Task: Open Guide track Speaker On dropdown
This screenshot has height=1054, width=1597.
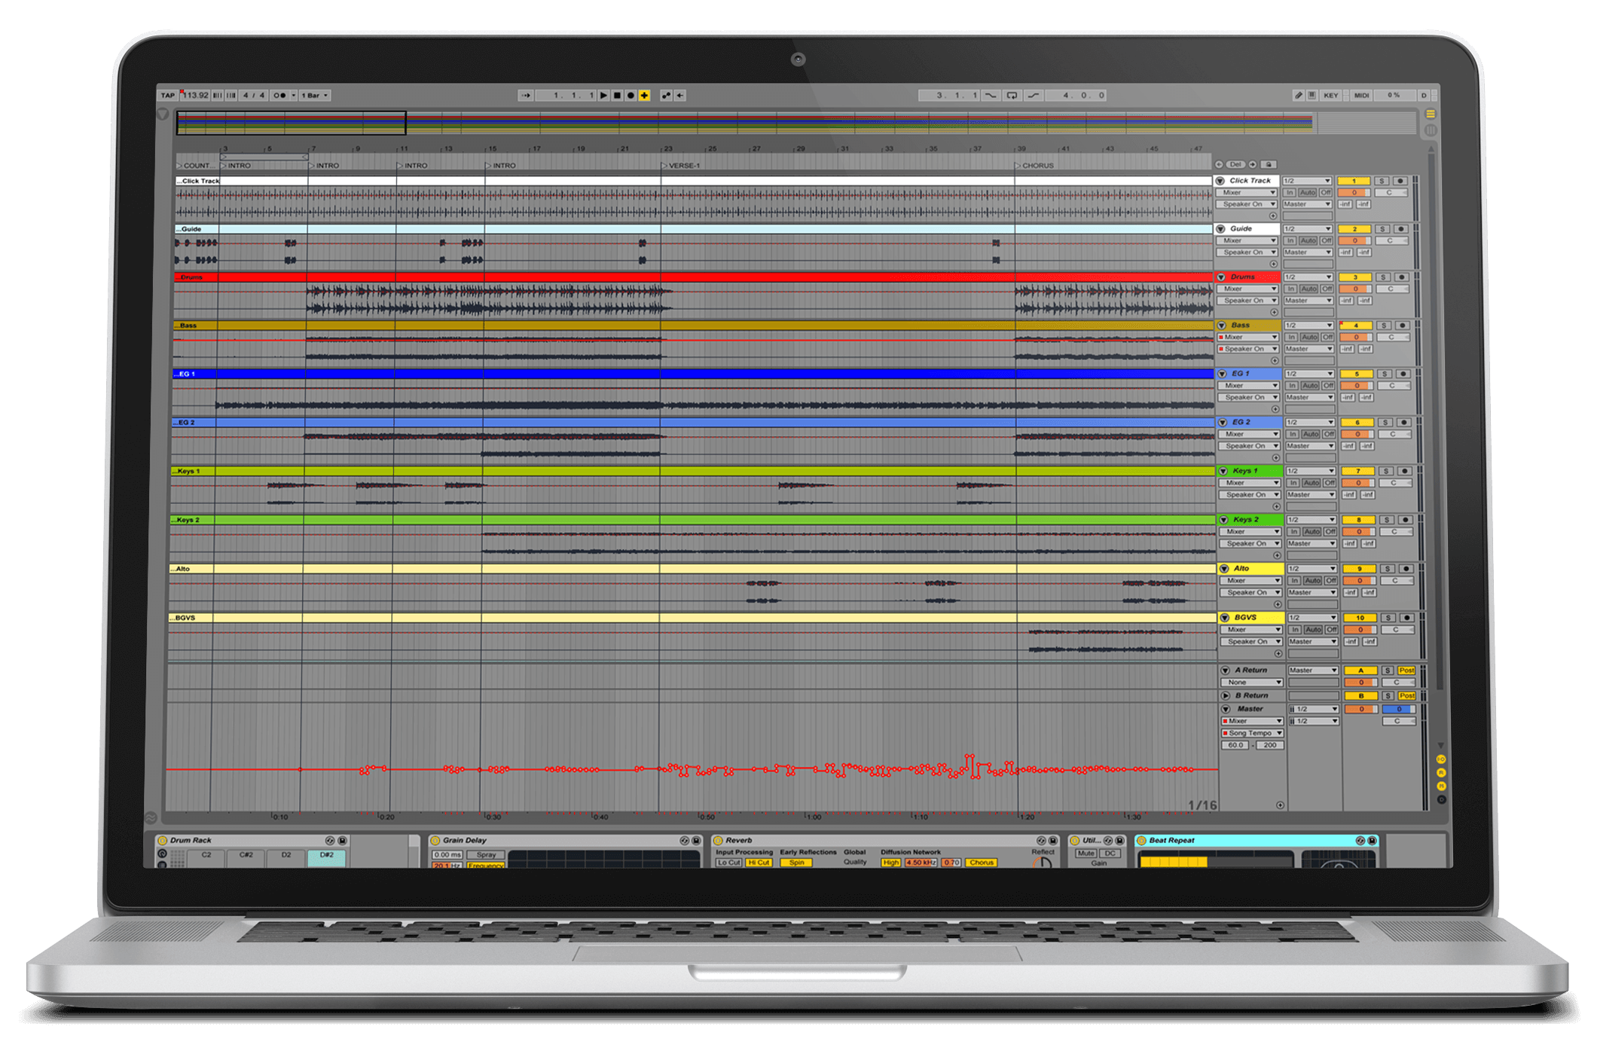Action: coord(1249,252)
